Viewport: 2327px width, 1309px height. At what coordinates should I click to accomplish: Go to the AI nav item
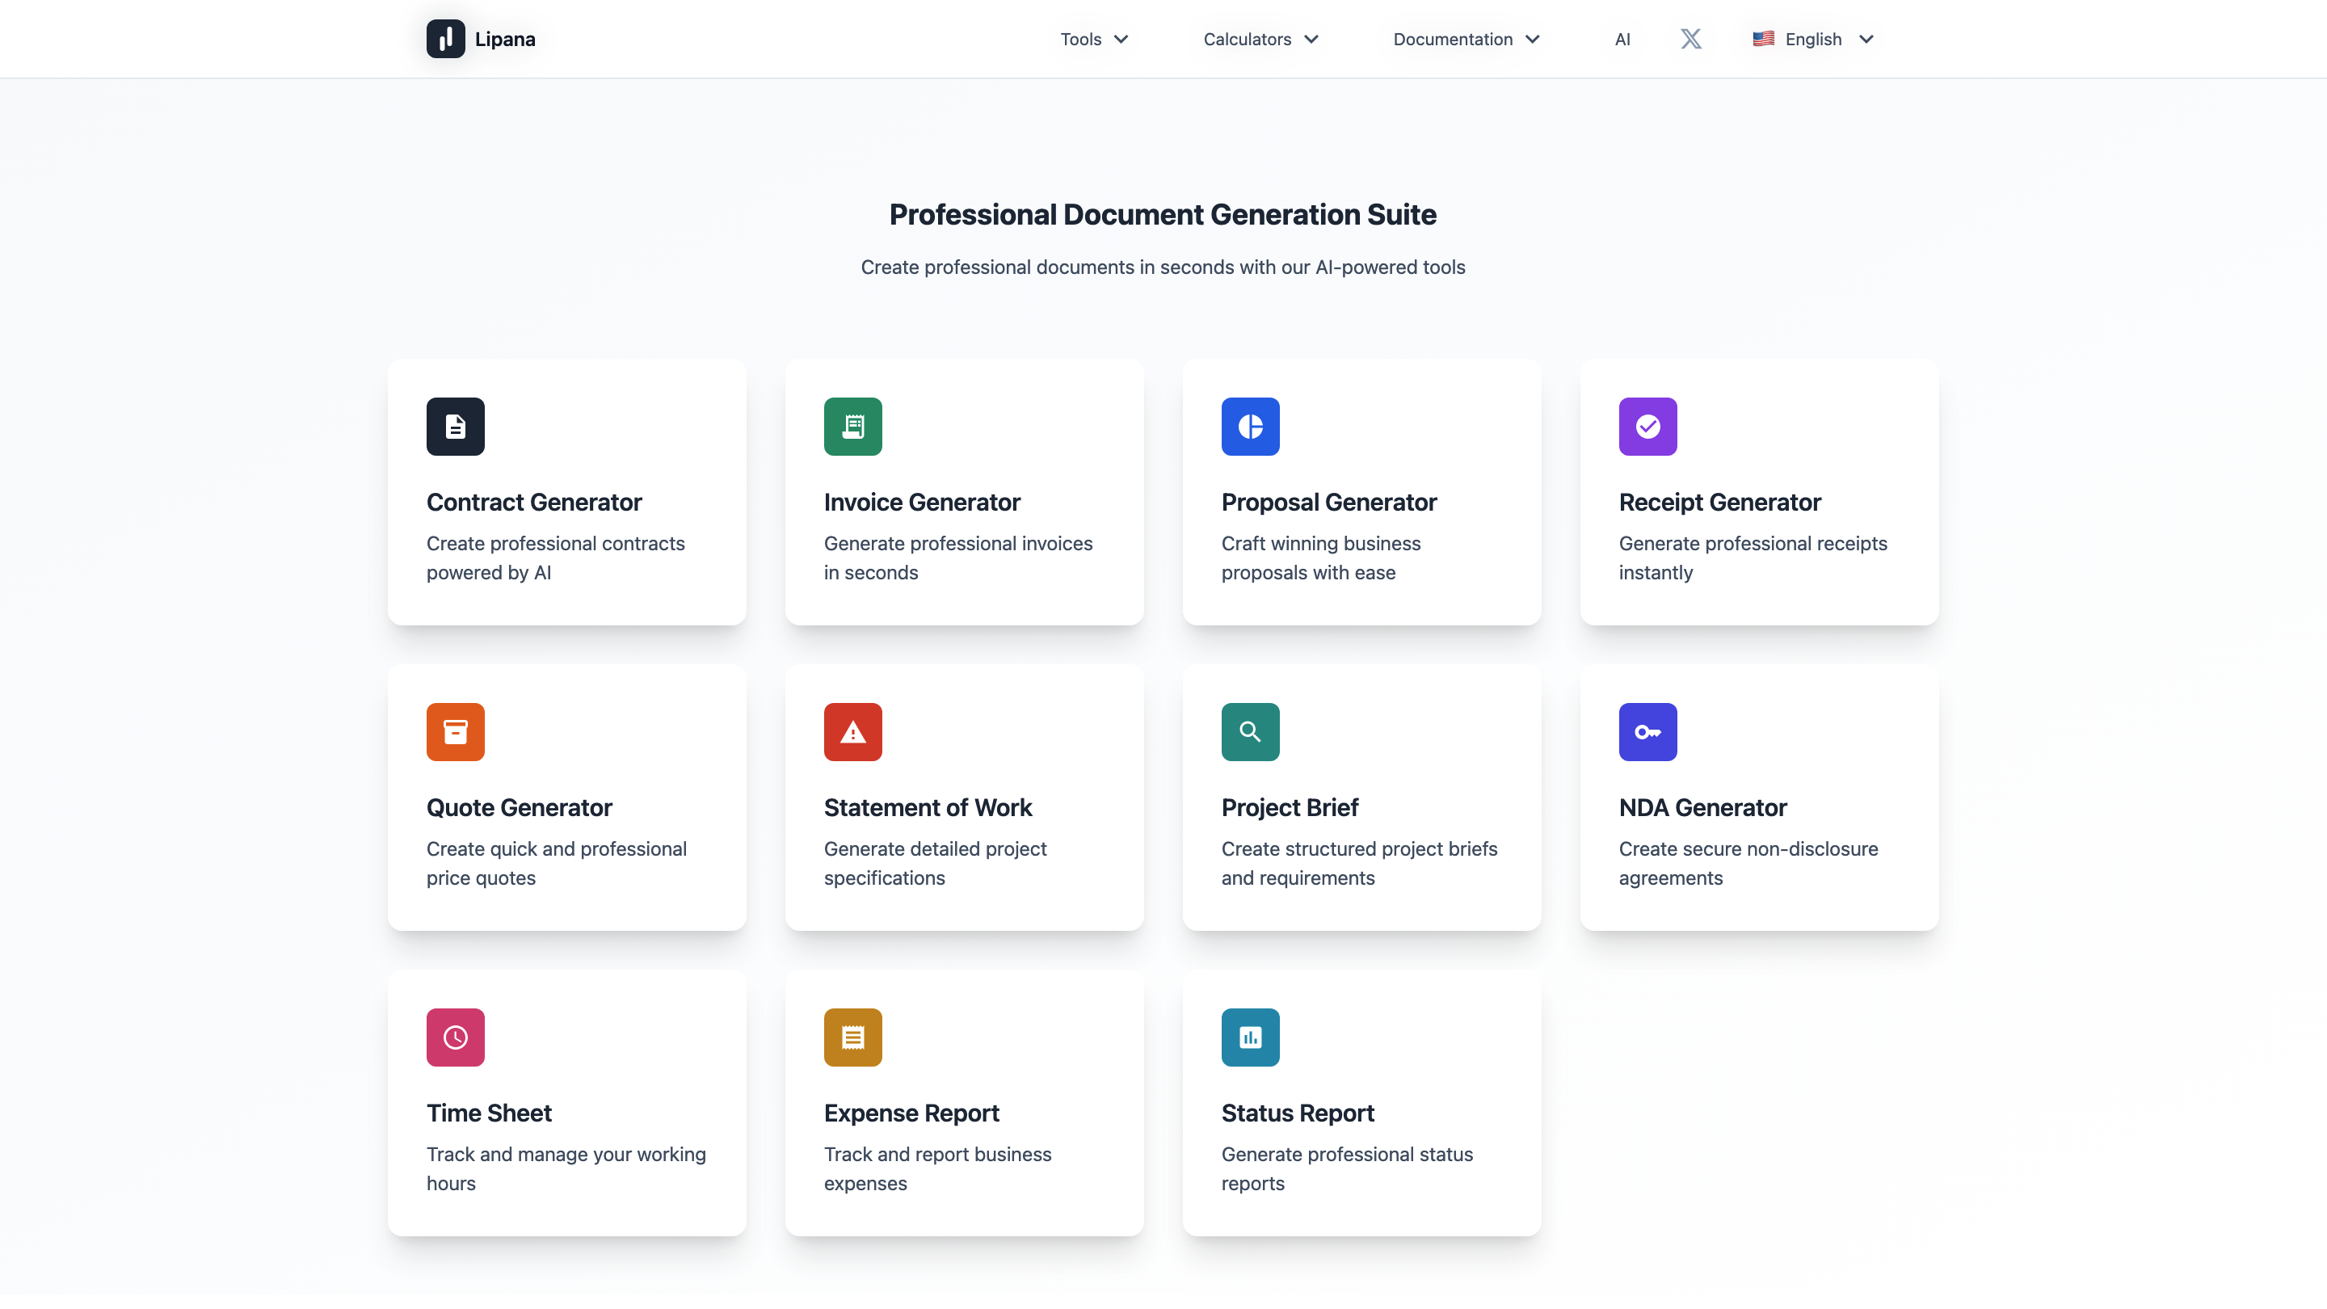point(1622,39)
